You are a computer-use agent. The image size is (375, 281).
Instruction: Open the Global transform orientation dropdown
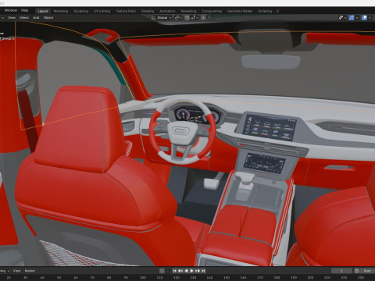click(162, 18)
